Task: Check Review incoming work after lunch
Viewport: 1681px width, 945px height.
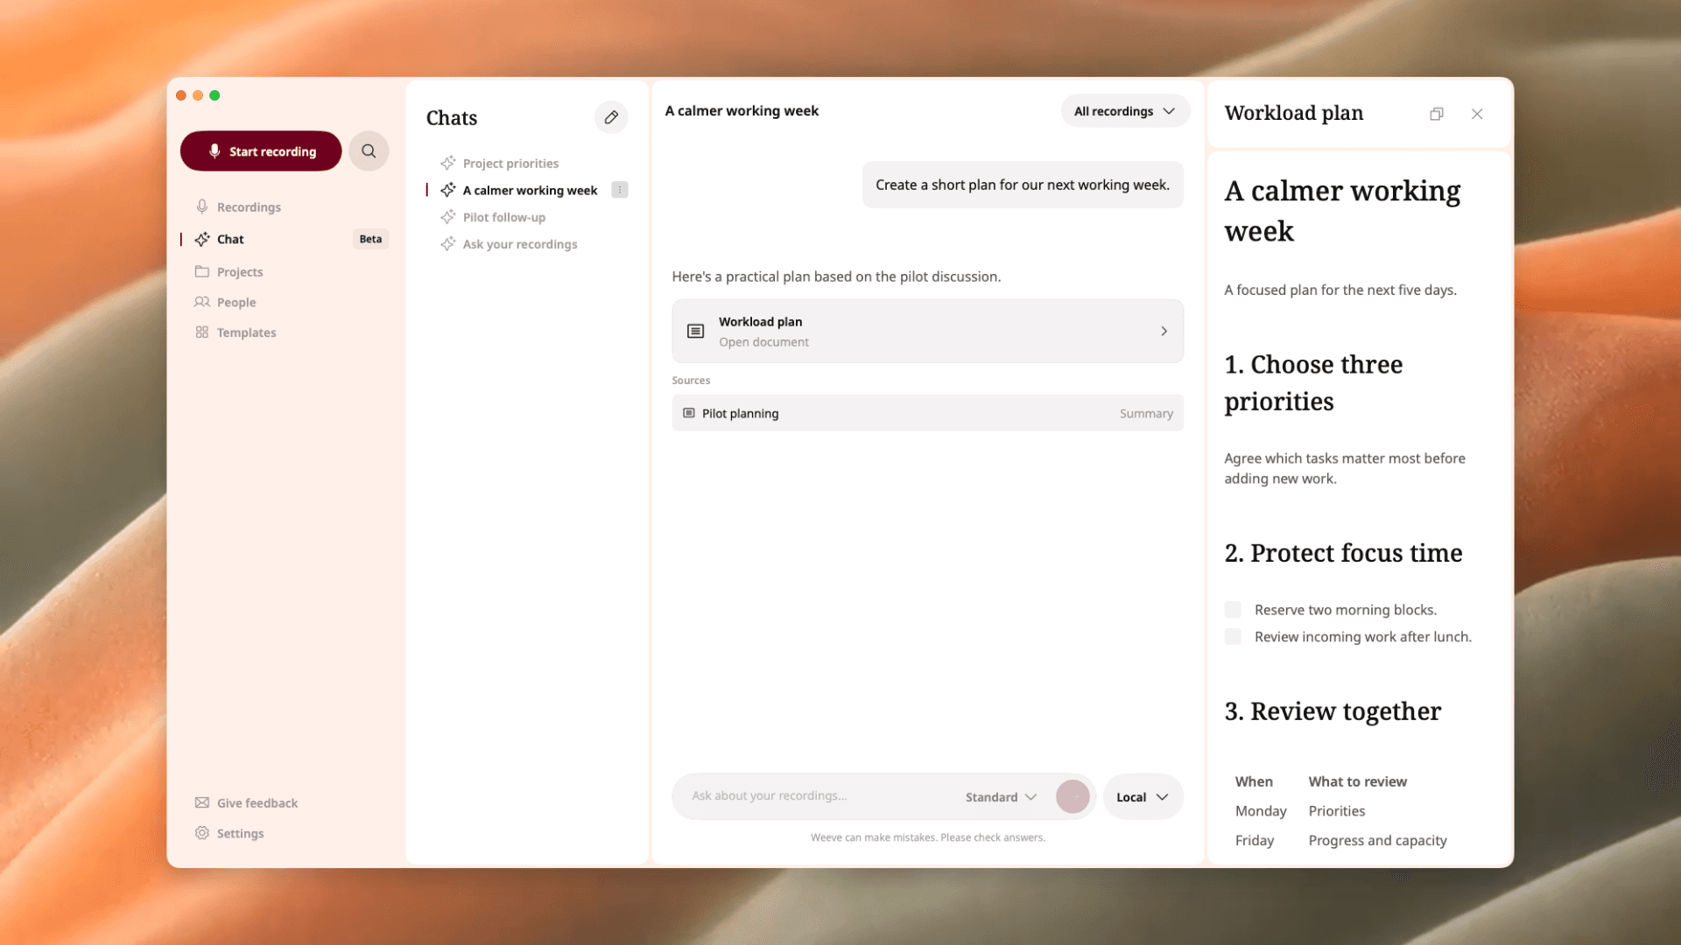Action: 1233,636
